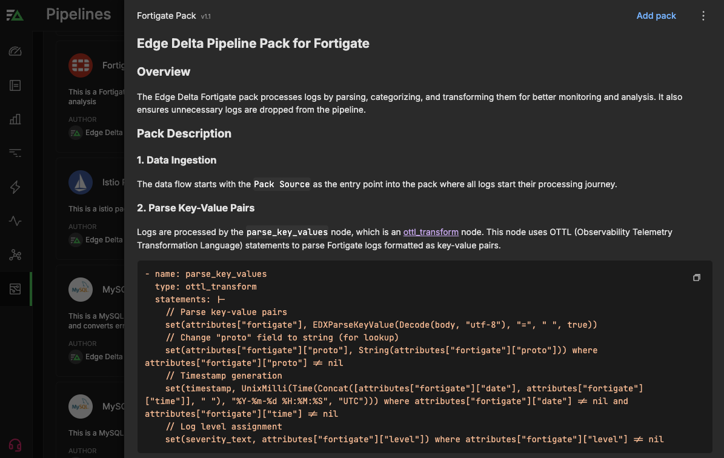
Task: Open the bar chart metrics sidebar icon
Action: [x=15, y=119]
